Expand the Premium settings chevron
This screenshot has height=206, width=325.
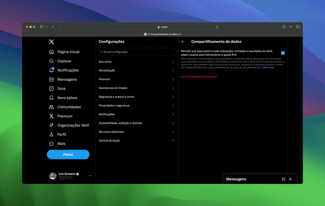(x=173, y=79)
